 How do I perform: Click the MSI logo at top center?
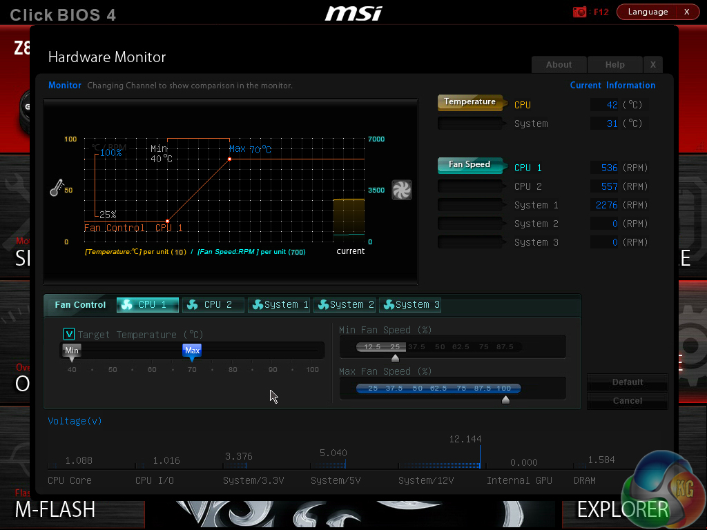pyautogui.click(x=353, y=12)
